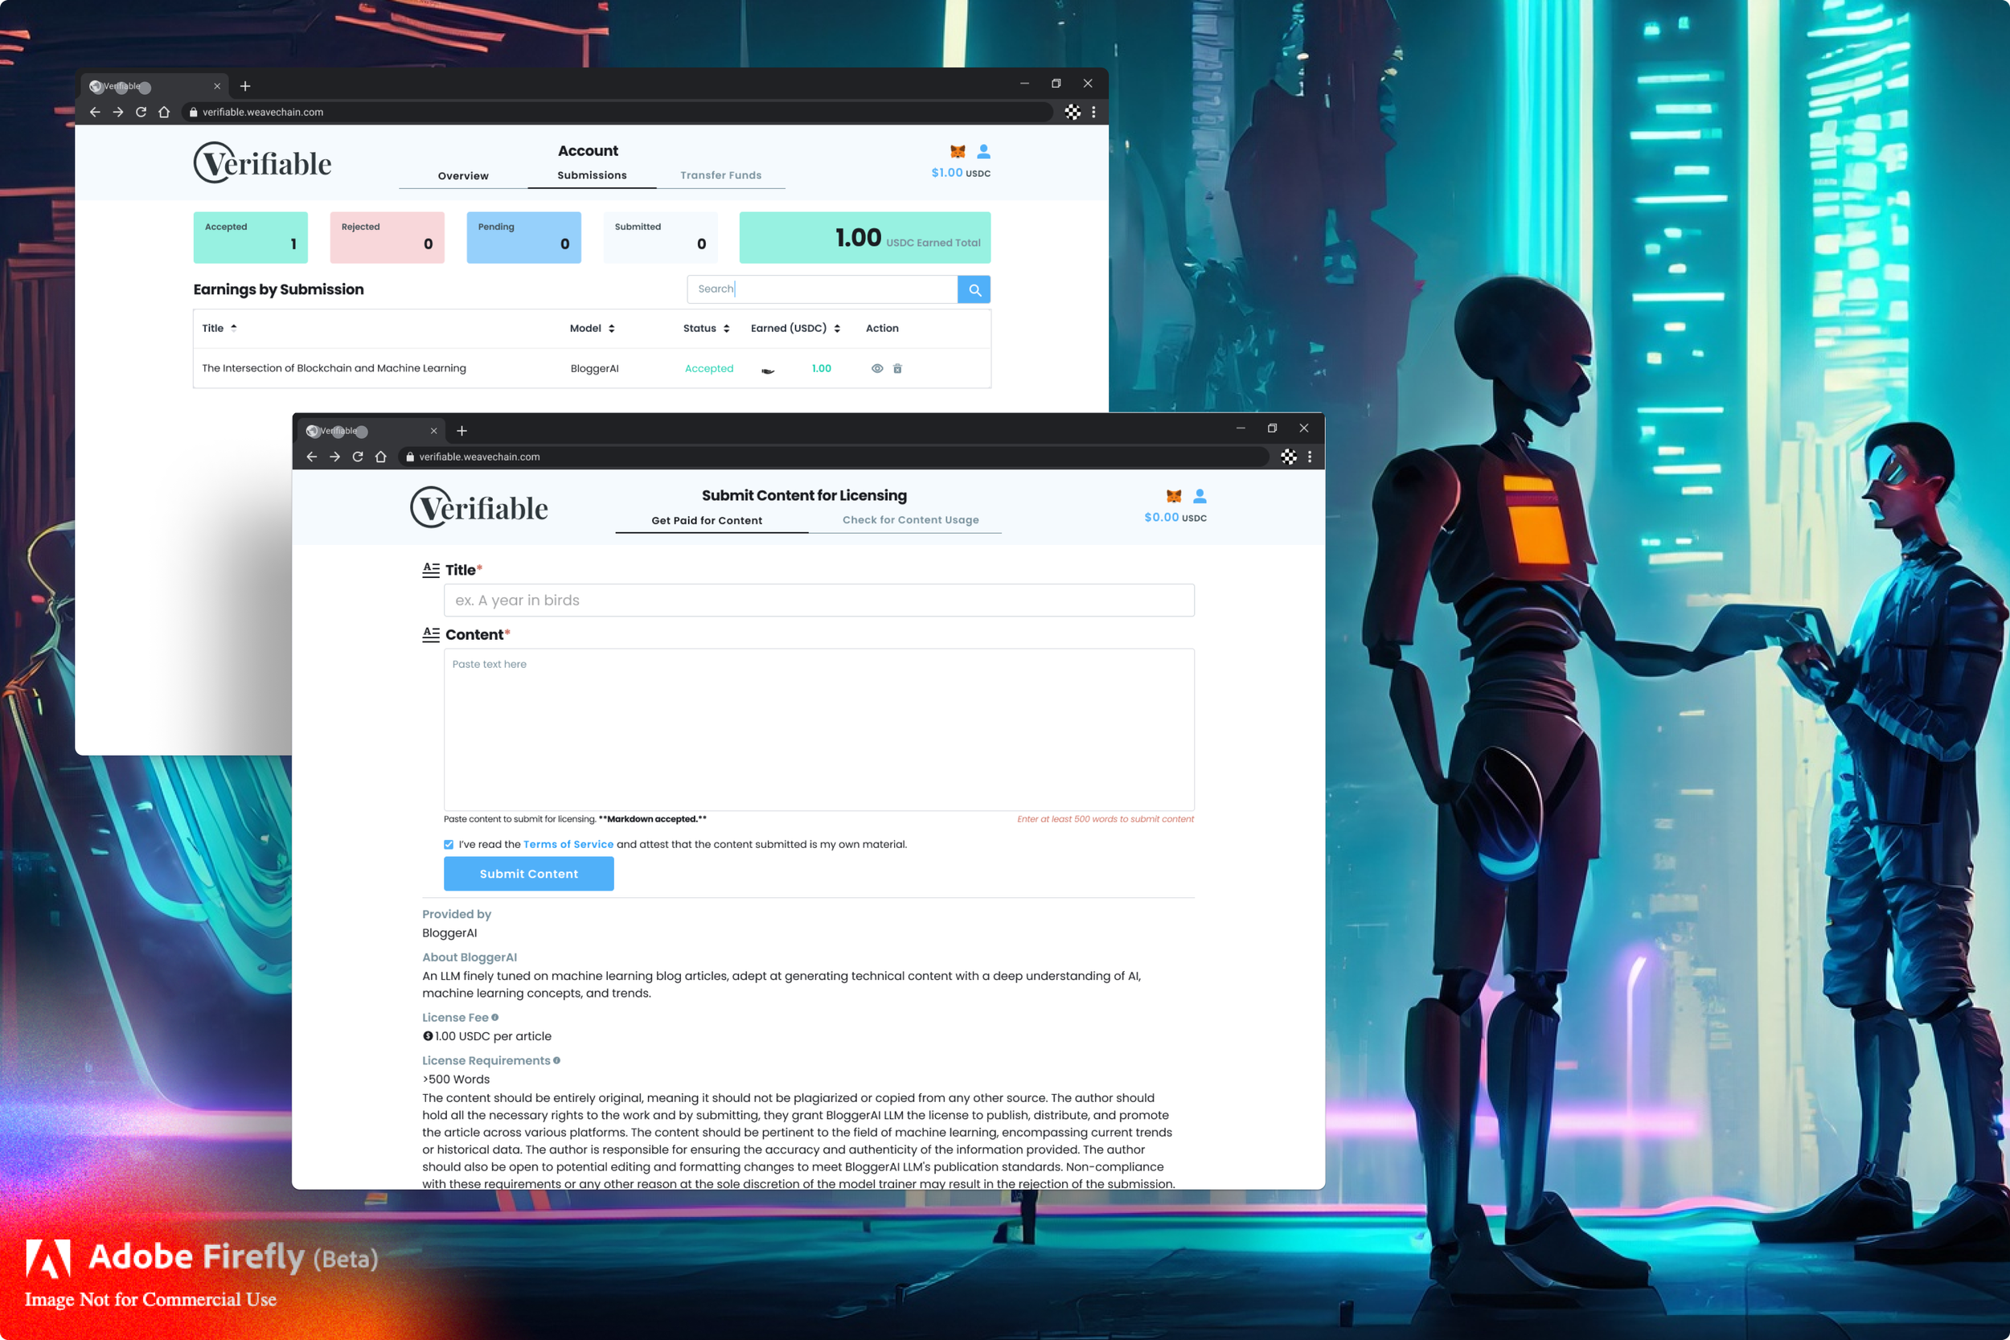Sort table by Model column arrows

click(x=611, y=328)
